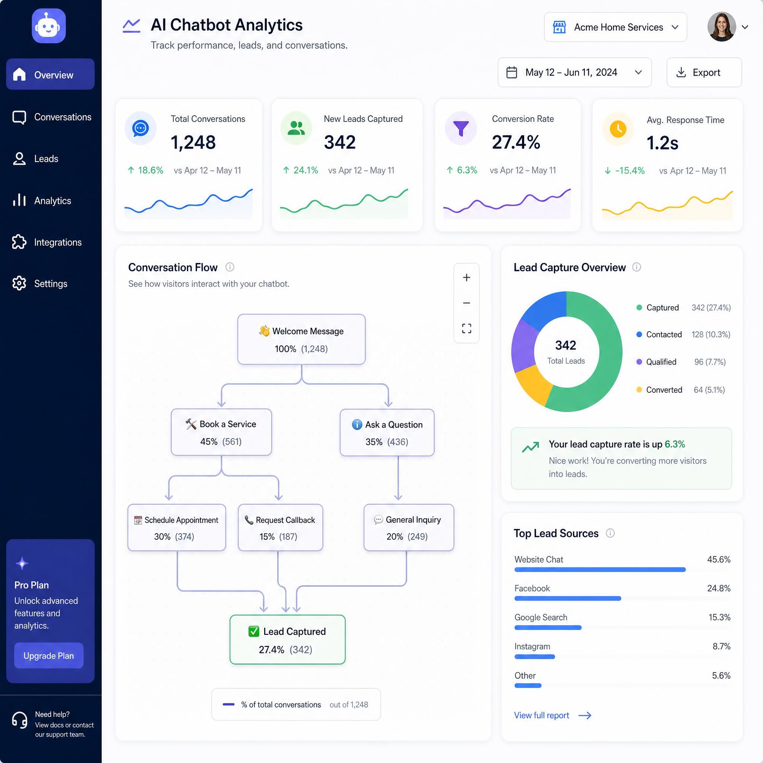
Task: Click the user profile avatar photo
Action: coord(722,26)
